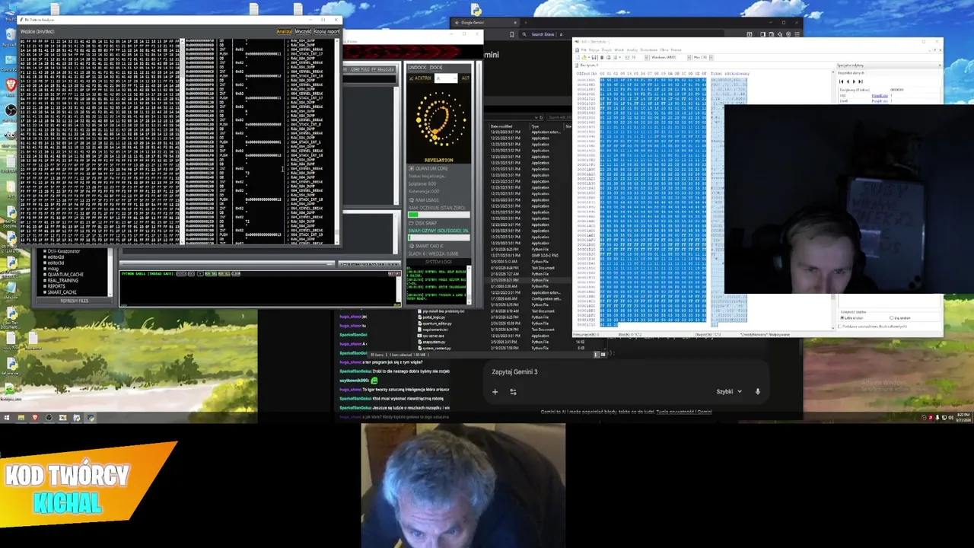This screenshot has width=974, height=548.
Task: Click the REFRESH FILES button
Action: (75, 301)
